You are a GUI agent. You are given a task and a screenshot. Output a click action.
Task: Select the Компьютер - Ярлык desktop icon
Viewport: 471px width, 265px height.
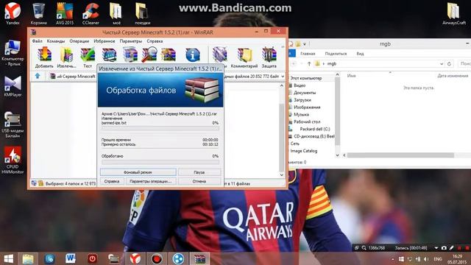[x=13, y=53]
